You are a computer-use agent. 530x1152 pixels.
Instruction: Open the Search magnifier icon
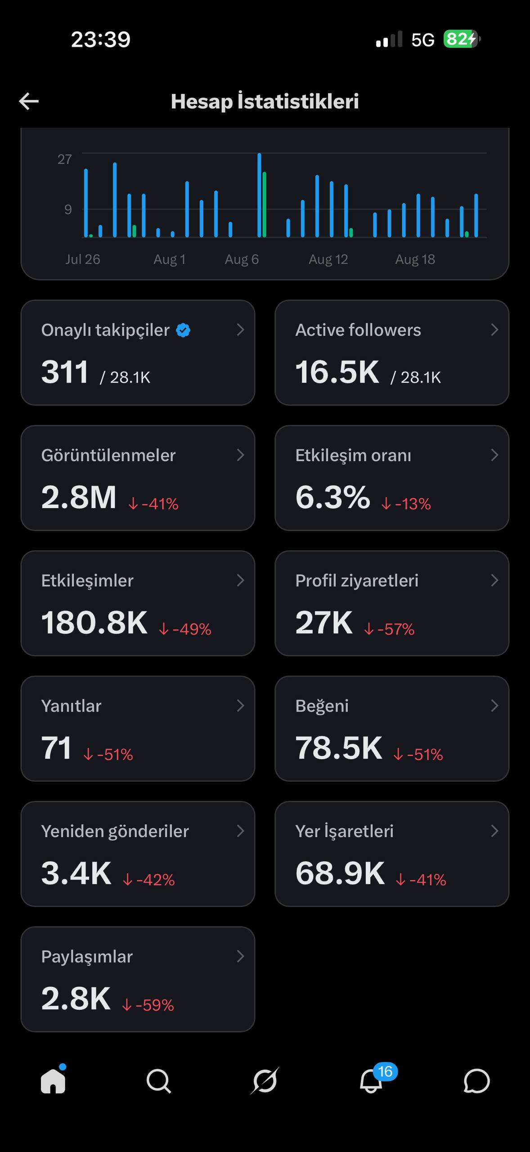coord(159,1081)
